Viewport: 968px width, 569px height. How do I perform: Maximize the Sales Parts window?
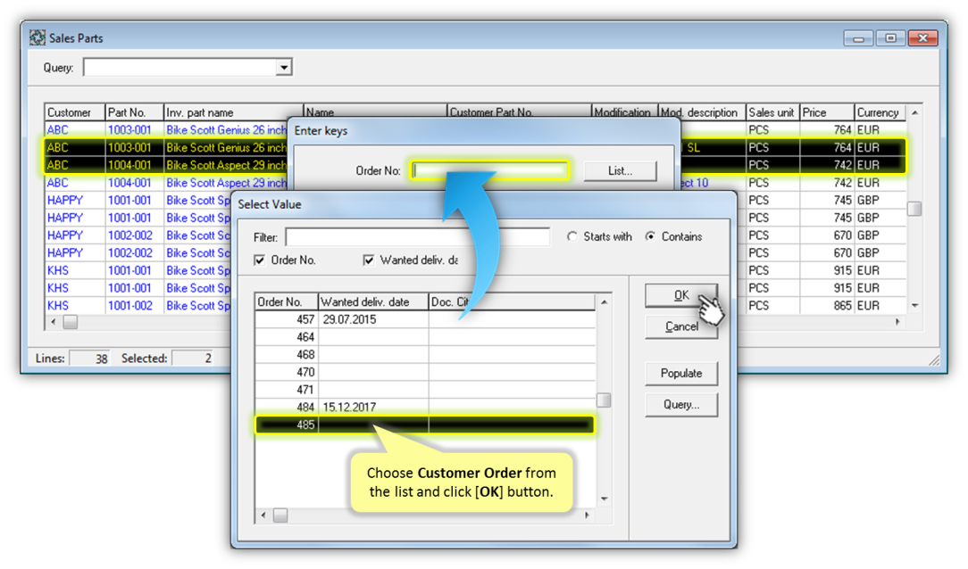pyautogui.click(x=890, y=38)
